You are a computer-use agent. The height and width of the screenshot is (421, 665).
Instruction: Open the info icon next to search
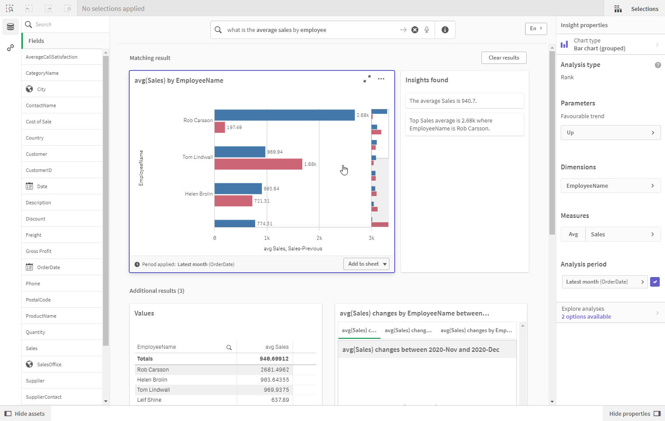tap(445, 30)
